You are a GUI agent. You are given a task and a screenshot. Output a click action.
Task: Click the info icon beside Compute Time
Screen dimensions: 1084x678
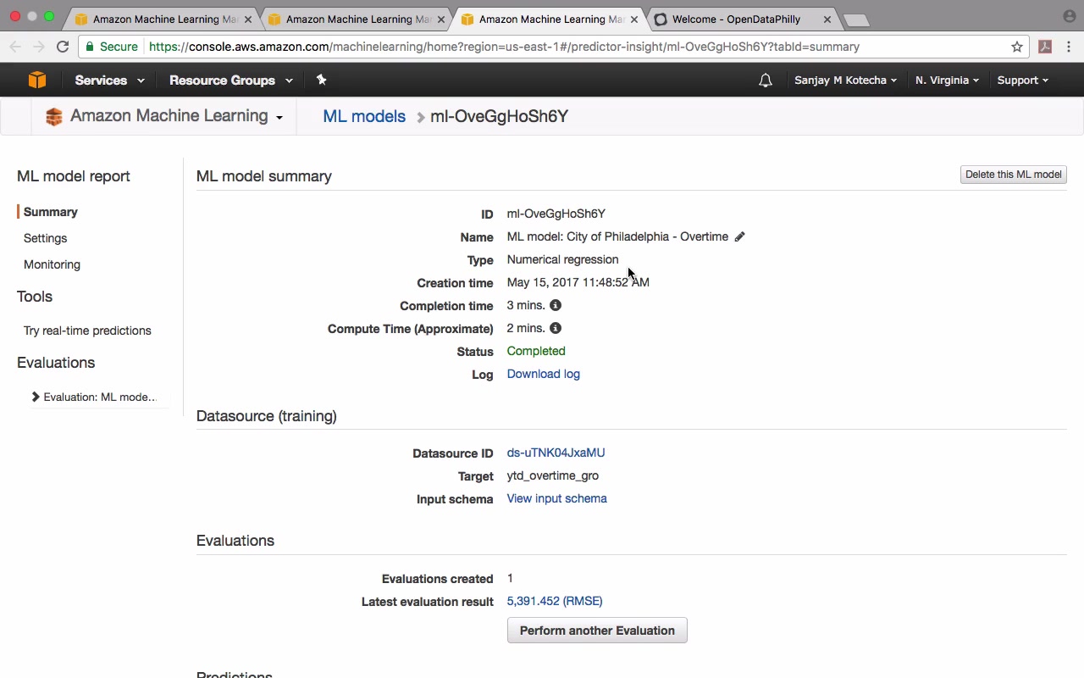point(556,328)
